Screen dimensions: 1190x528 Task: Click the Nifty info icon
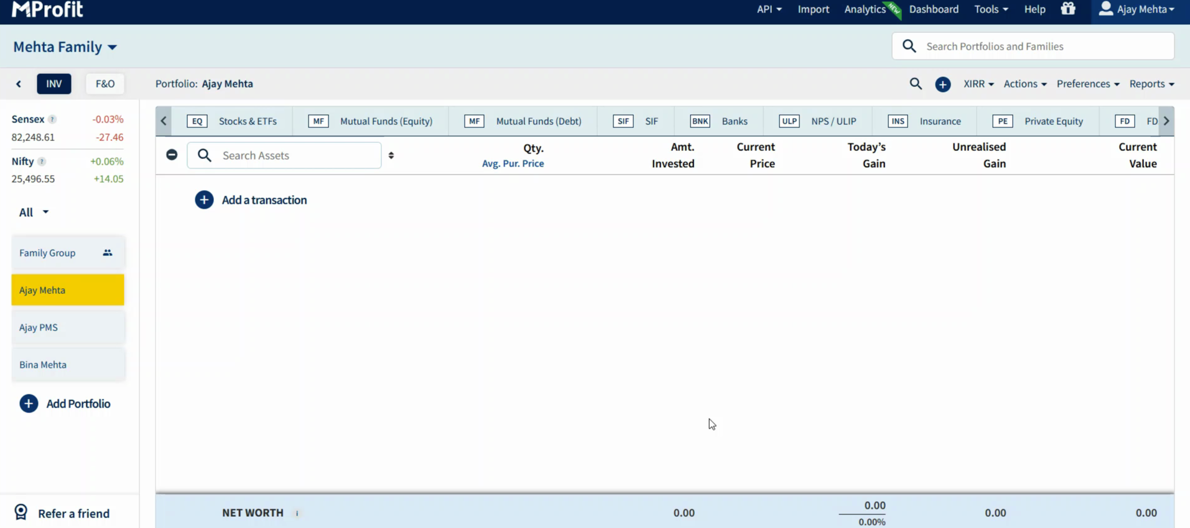click(x=42, y=162)
